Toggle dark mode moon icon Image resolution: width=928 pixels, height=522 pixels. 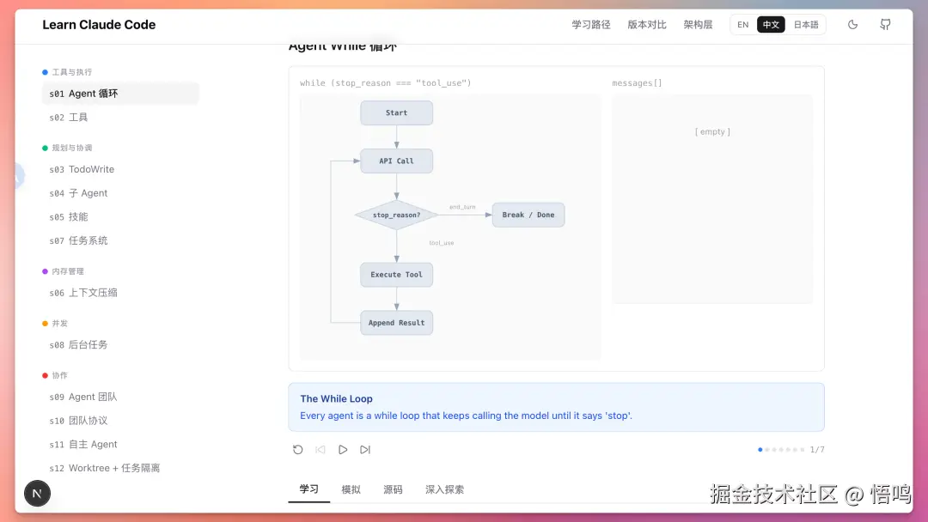click(x=852, y=25)
